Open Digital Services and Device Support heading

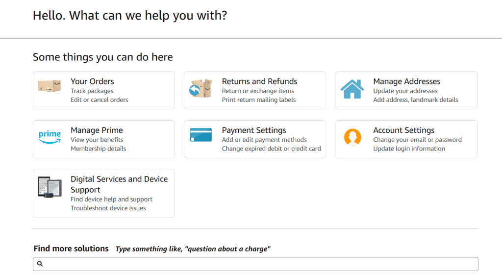coord(119,184)
